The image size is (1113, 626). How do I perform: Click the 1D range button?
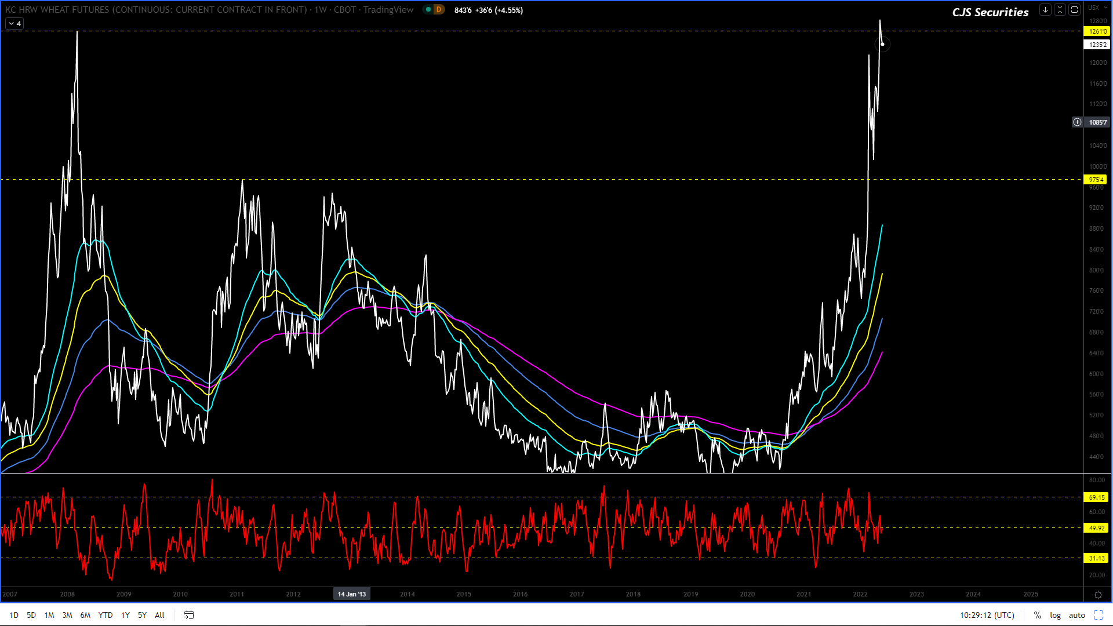point(14,615)
